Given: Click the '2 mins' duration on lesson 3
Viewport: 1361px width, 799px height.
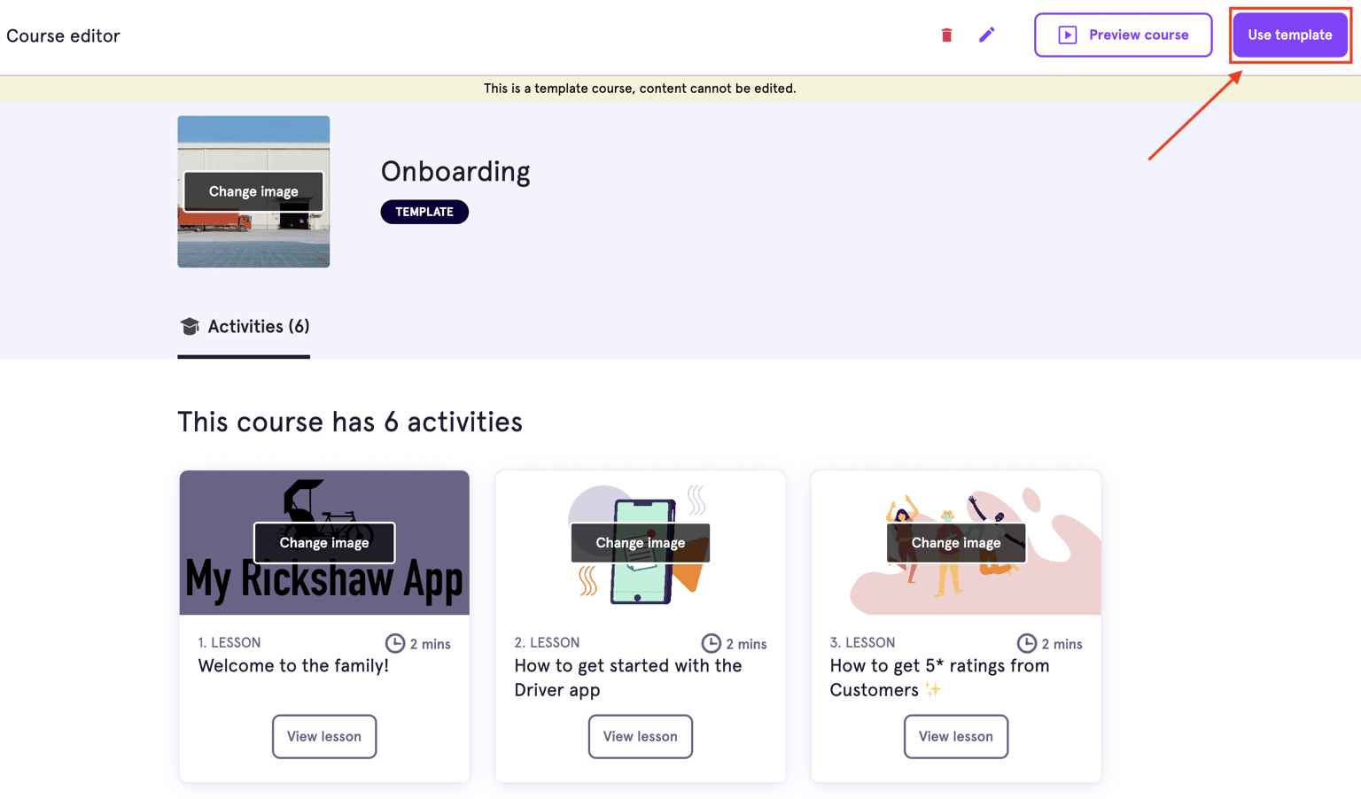Looking at the screenshot, I should point(1062,644).
